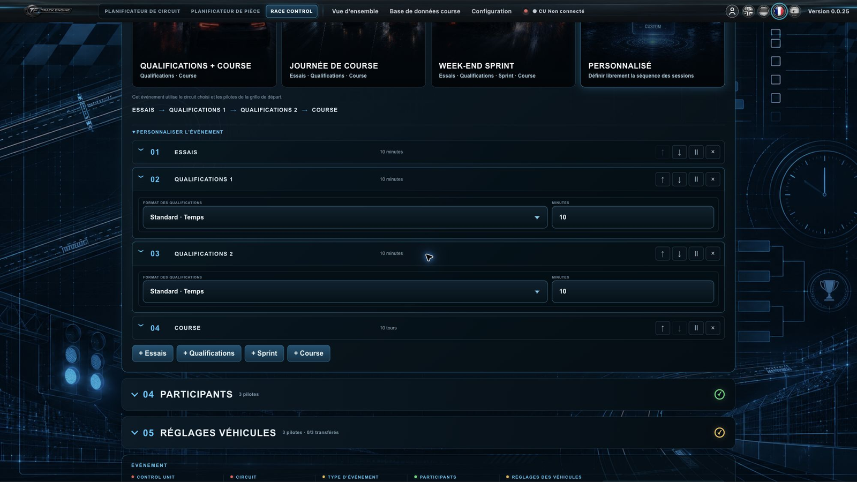
Task: Pause the Qualifications 2 session
Action: (696, 254)
